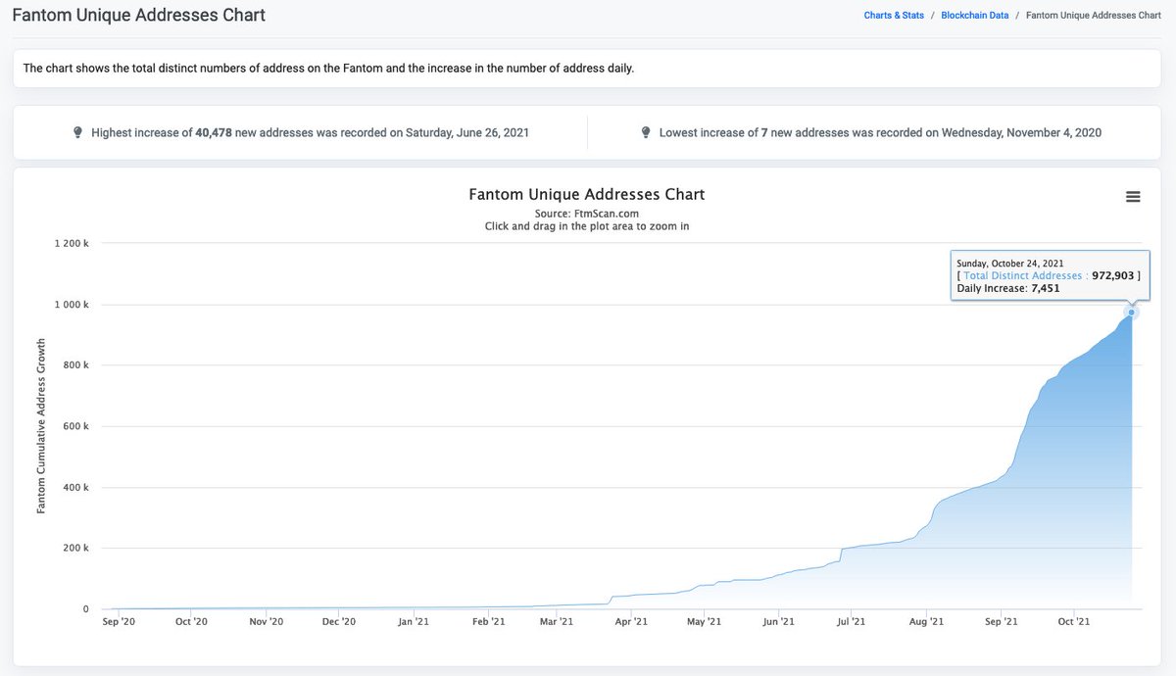Click the Apr '21 x-axis label

[x=631, y=621]
